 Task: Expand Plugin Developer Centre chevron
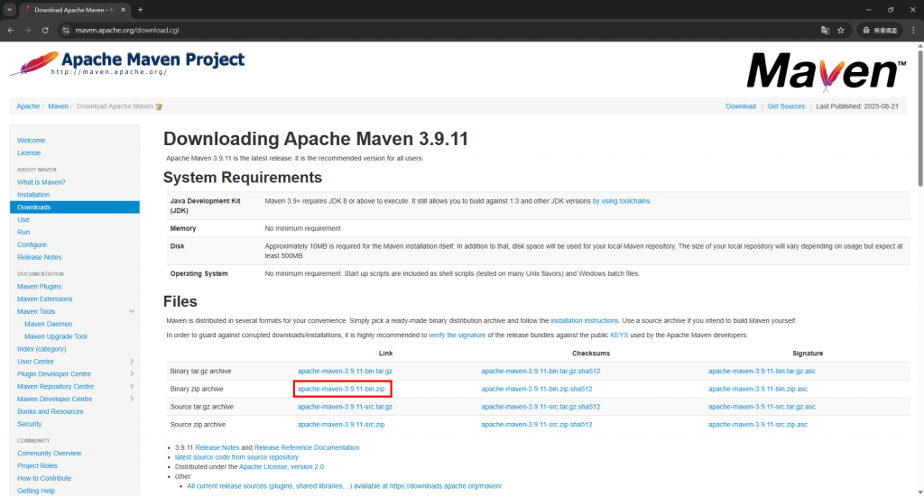132,373
